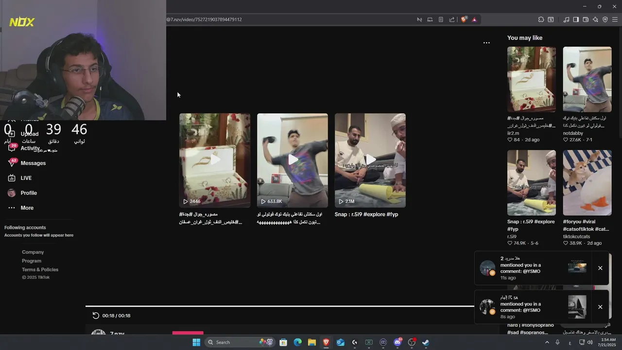Open Outlook from taskbar
The width and height of the screenshot is (622, 350).
pyautogui.click(x=341, y=342)
